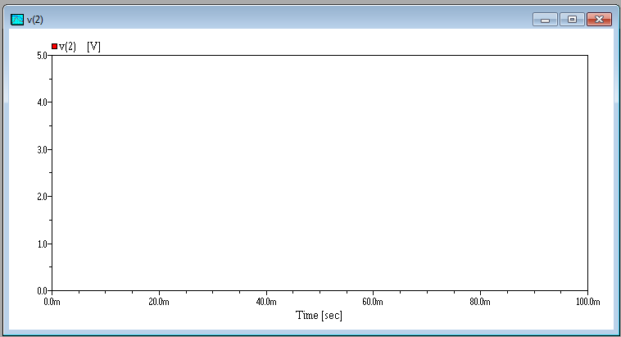Image resolution: width=621 pixels, height=337 pixels.
Task: Click the v(2) trace legend label
Action: (x=67, y=47)
